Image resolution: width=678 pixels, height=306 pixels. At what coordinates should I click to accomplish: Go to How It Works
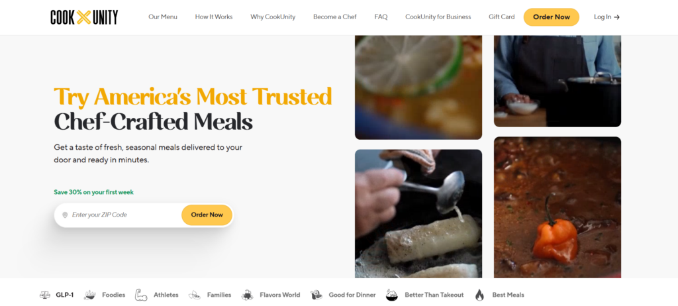pos(214,17)
